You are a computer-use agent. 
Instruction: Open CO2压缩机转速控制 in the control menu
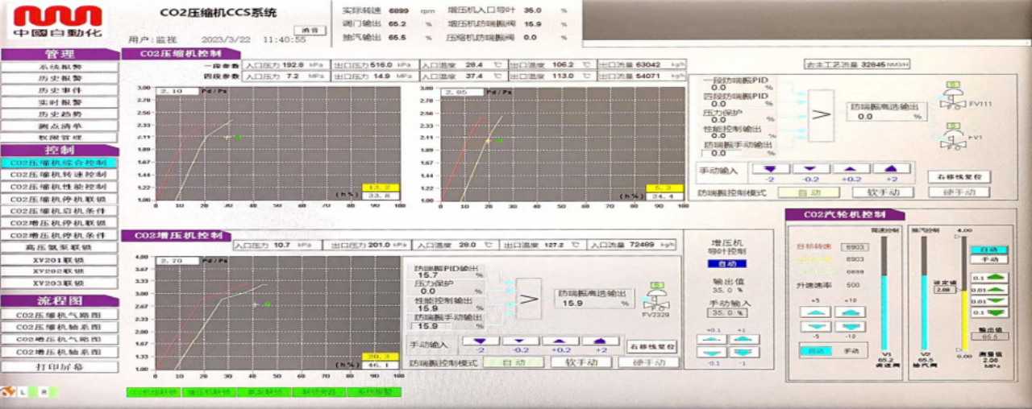click(58, 175)
